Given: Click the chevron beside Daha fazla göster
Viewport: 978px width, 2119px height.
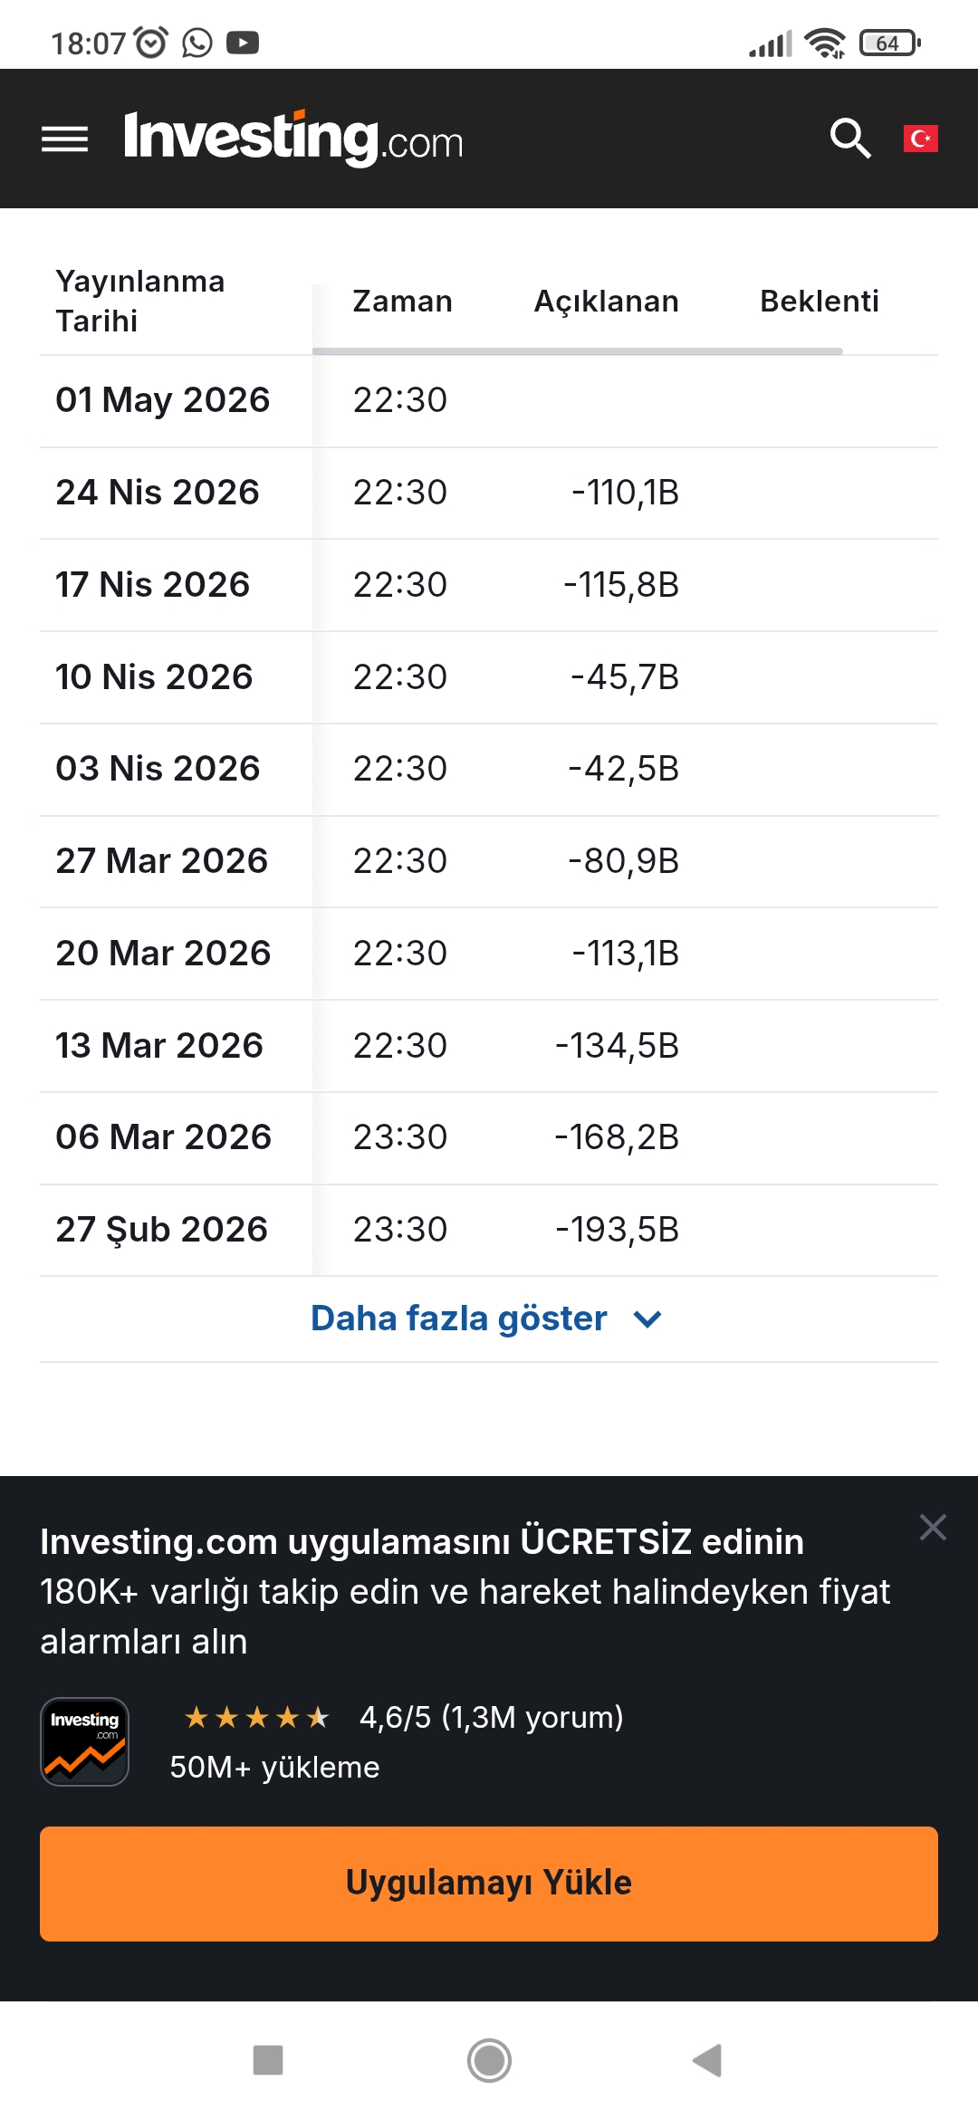Looking at the screenshot, I should [647, 1319].
